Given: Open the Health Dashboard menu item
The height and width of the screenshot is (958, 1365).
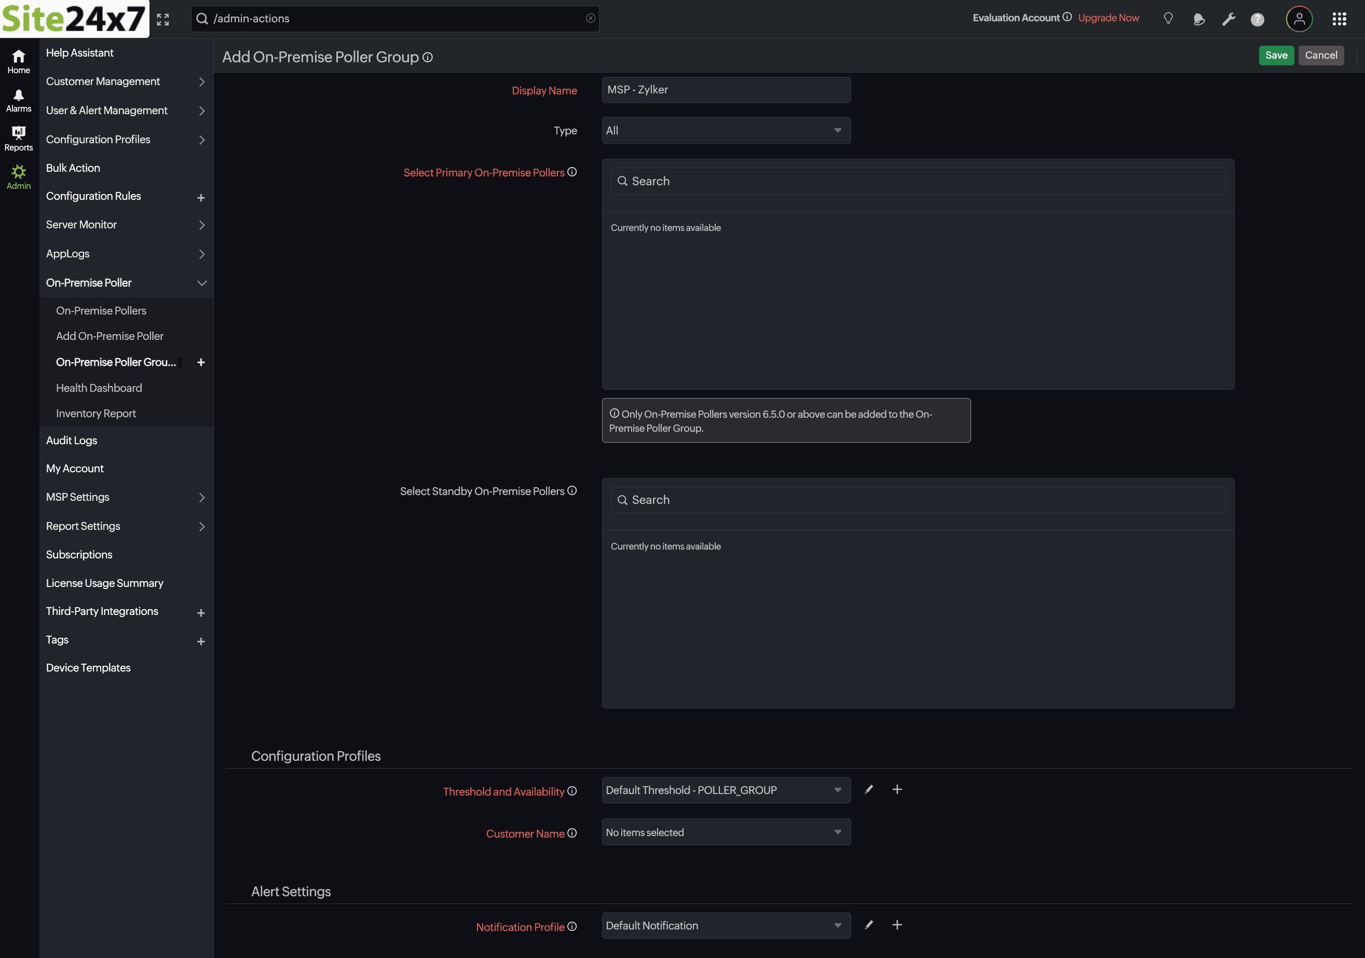Looking at the screenshot, I should click(x=99, y=388).
